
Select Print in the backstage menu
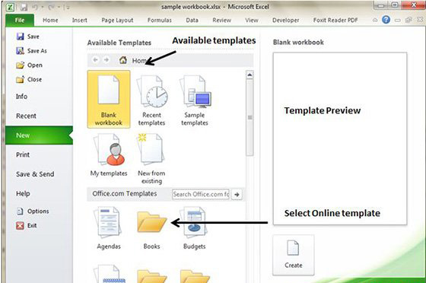23,154
